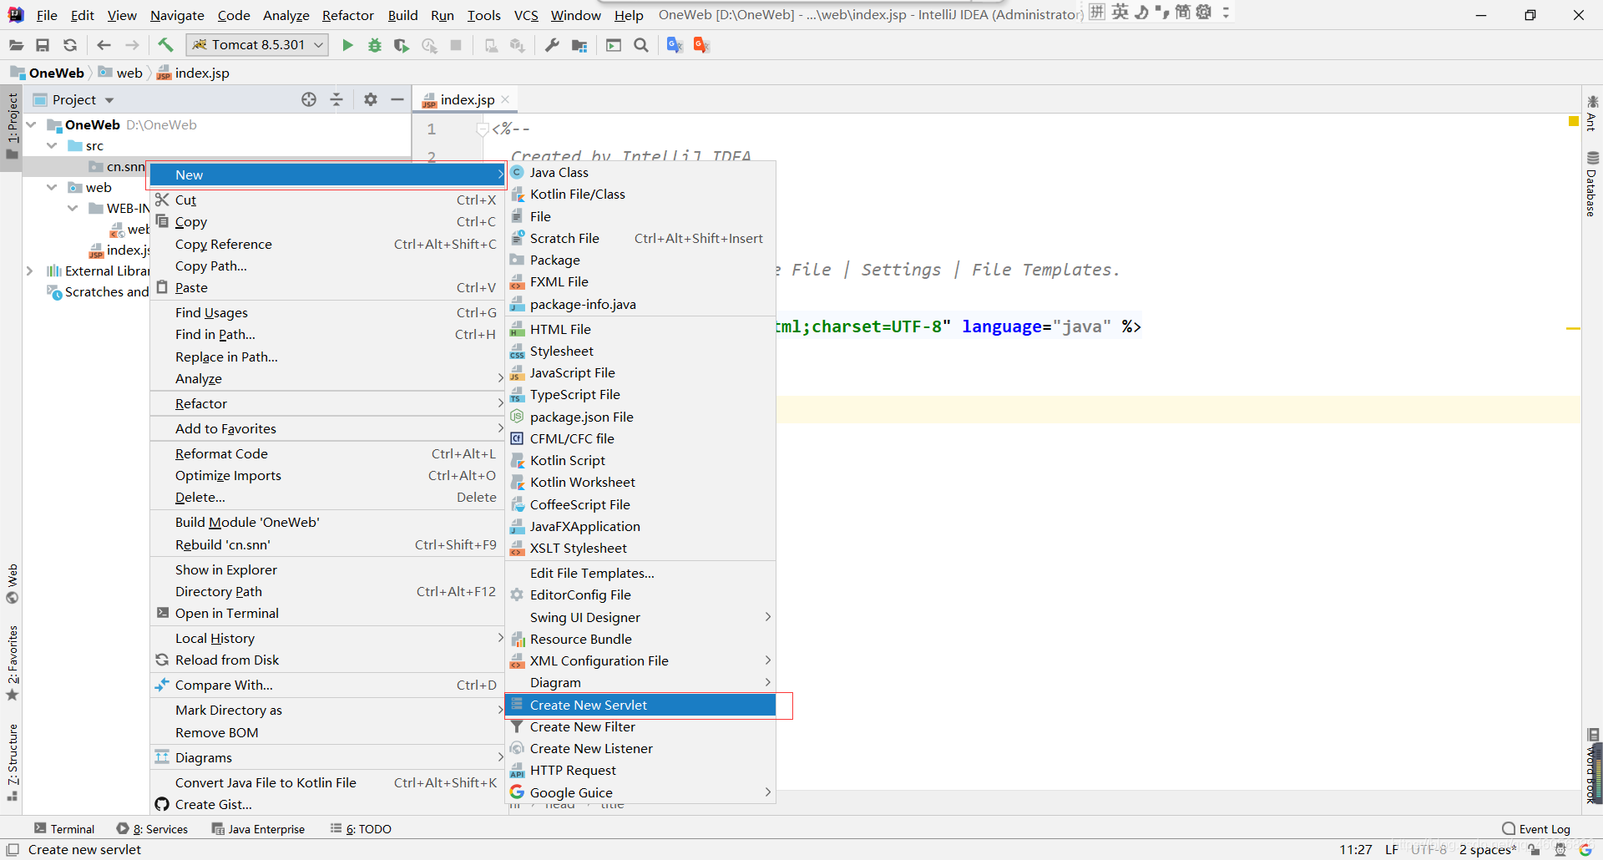This screenshot has height=860, width=1603.
Task: Open the Java Enterprise tool window
Action: pyautogui.click(x=258, y=828)
